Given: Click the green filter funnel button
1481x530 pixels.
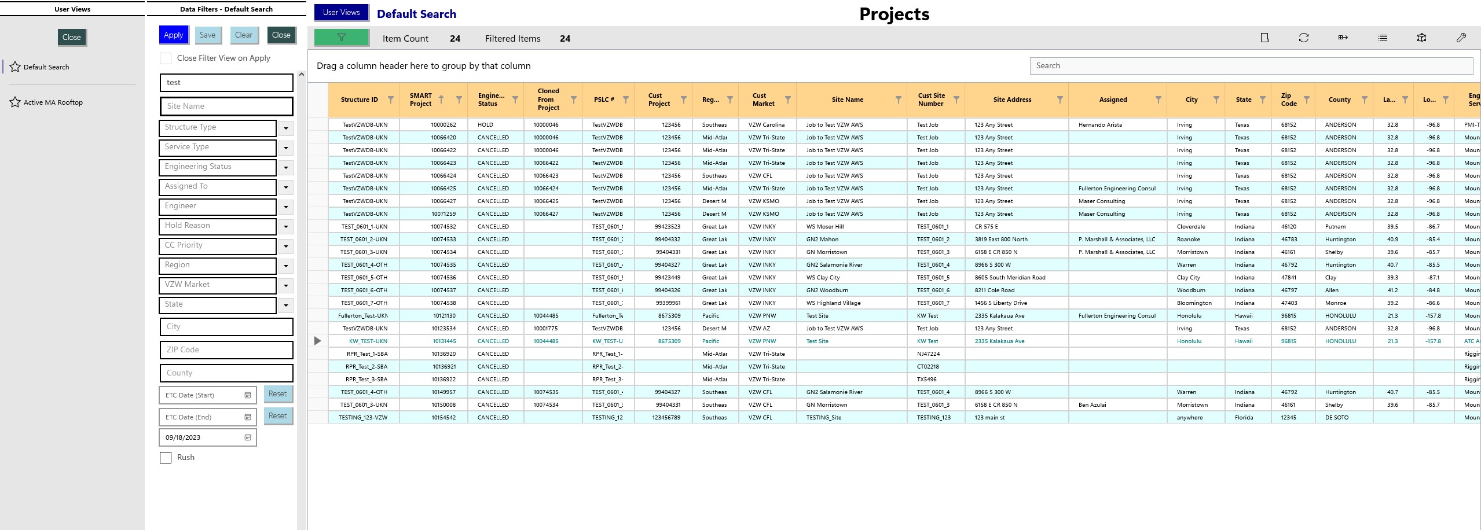Looking at the screenshot, I should pos(341,38).
